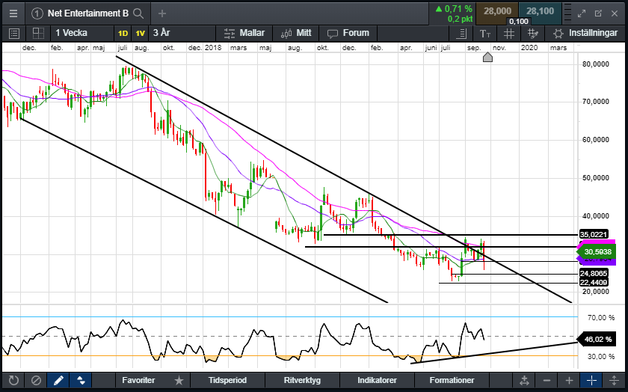This screenshot has height=392, width=628.
Task: Click the 35,0221 price level label
Action: click(594, 234)
